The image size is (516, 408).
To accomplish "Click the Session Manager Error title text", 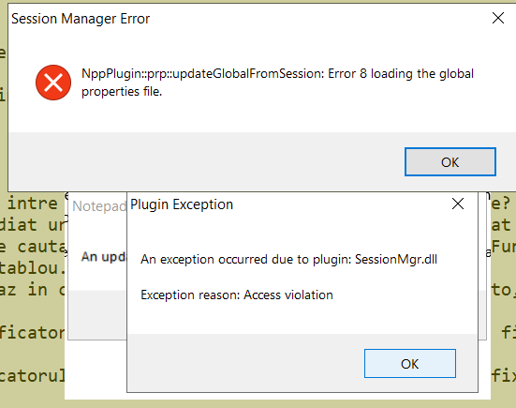I will coord(81,19).
